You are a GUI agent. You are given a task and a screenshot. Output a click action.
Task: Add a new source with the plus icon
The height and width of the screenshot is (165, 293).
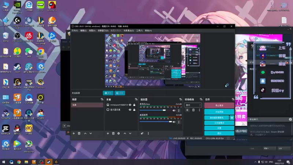(x=108, y=133)
